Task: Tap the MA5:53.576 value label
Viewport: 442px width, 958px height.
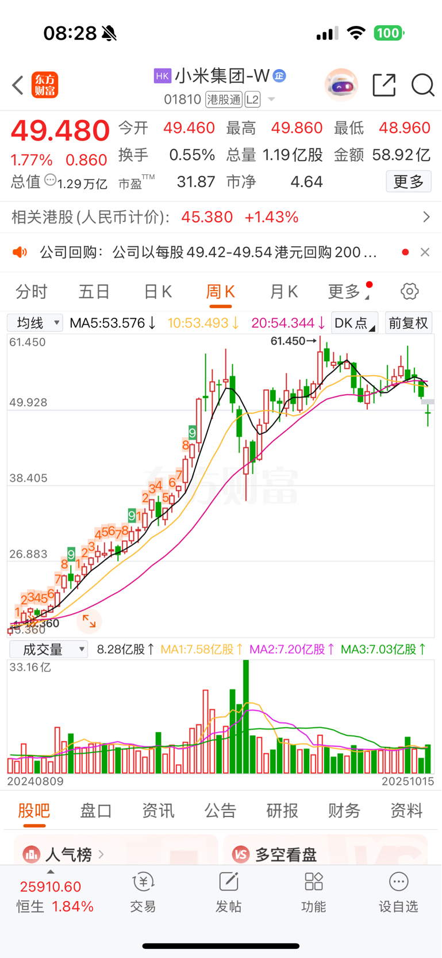Action: tap(113, 323)
